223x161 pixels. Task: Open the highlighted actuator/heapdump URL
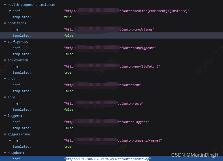tap(107, 159)
